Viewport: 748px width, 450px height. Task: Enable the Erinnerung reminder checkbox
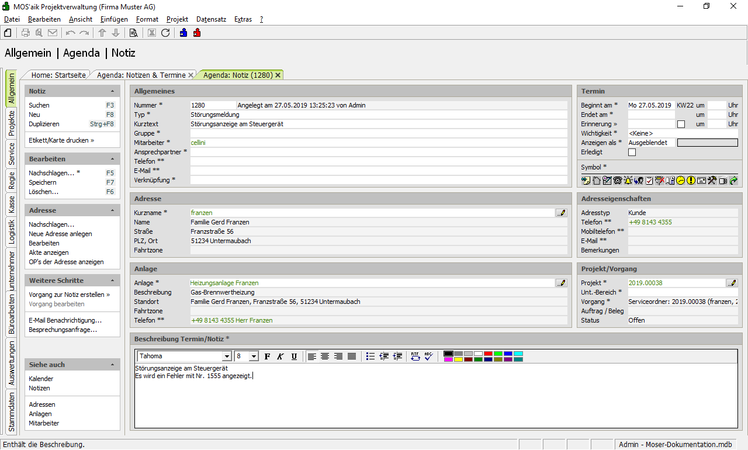(681, 124)
